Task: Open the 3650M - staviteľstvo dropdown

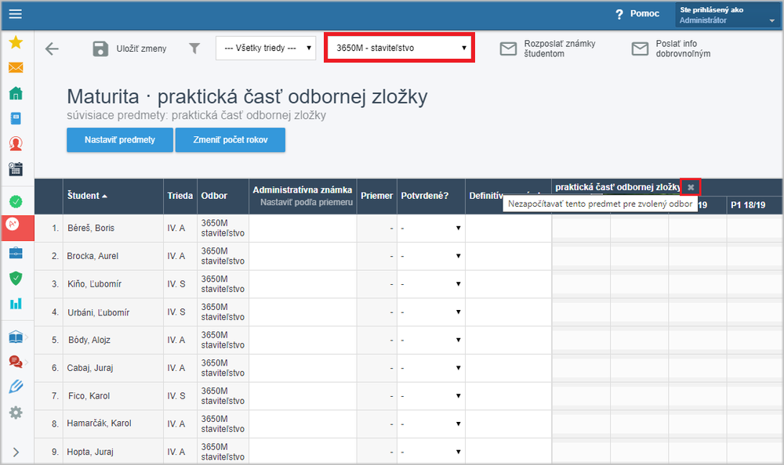Action: (399, 48)
